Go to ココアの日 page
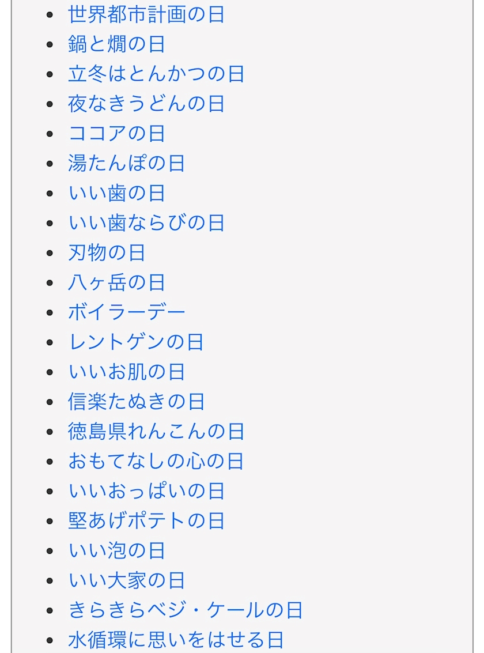The image size is (484, 653). (x=116, y=134)
